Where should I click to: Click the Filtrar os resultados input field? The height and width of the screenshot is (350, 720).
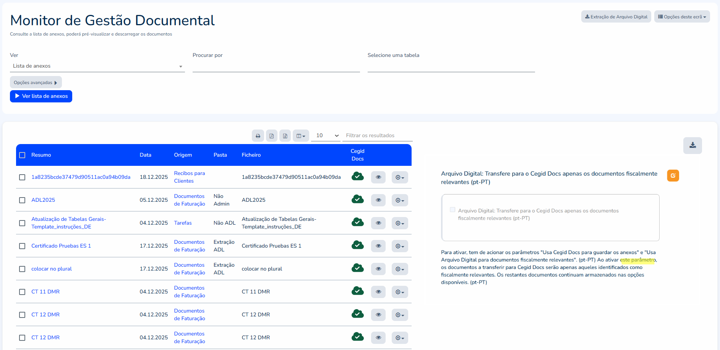point(377,136)
